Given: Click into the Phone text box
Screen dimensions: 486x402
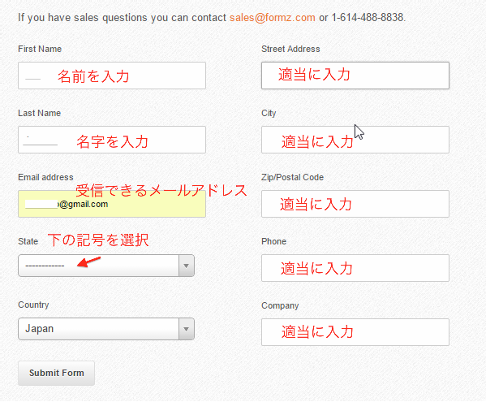Looking at the screenshot, I should [355, 268].
